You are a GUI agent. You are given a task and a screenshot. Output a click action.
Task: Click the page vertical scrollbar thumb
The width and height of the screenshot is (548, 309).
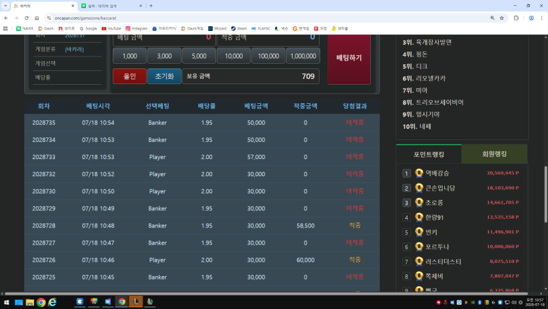(x=545, y=194)
